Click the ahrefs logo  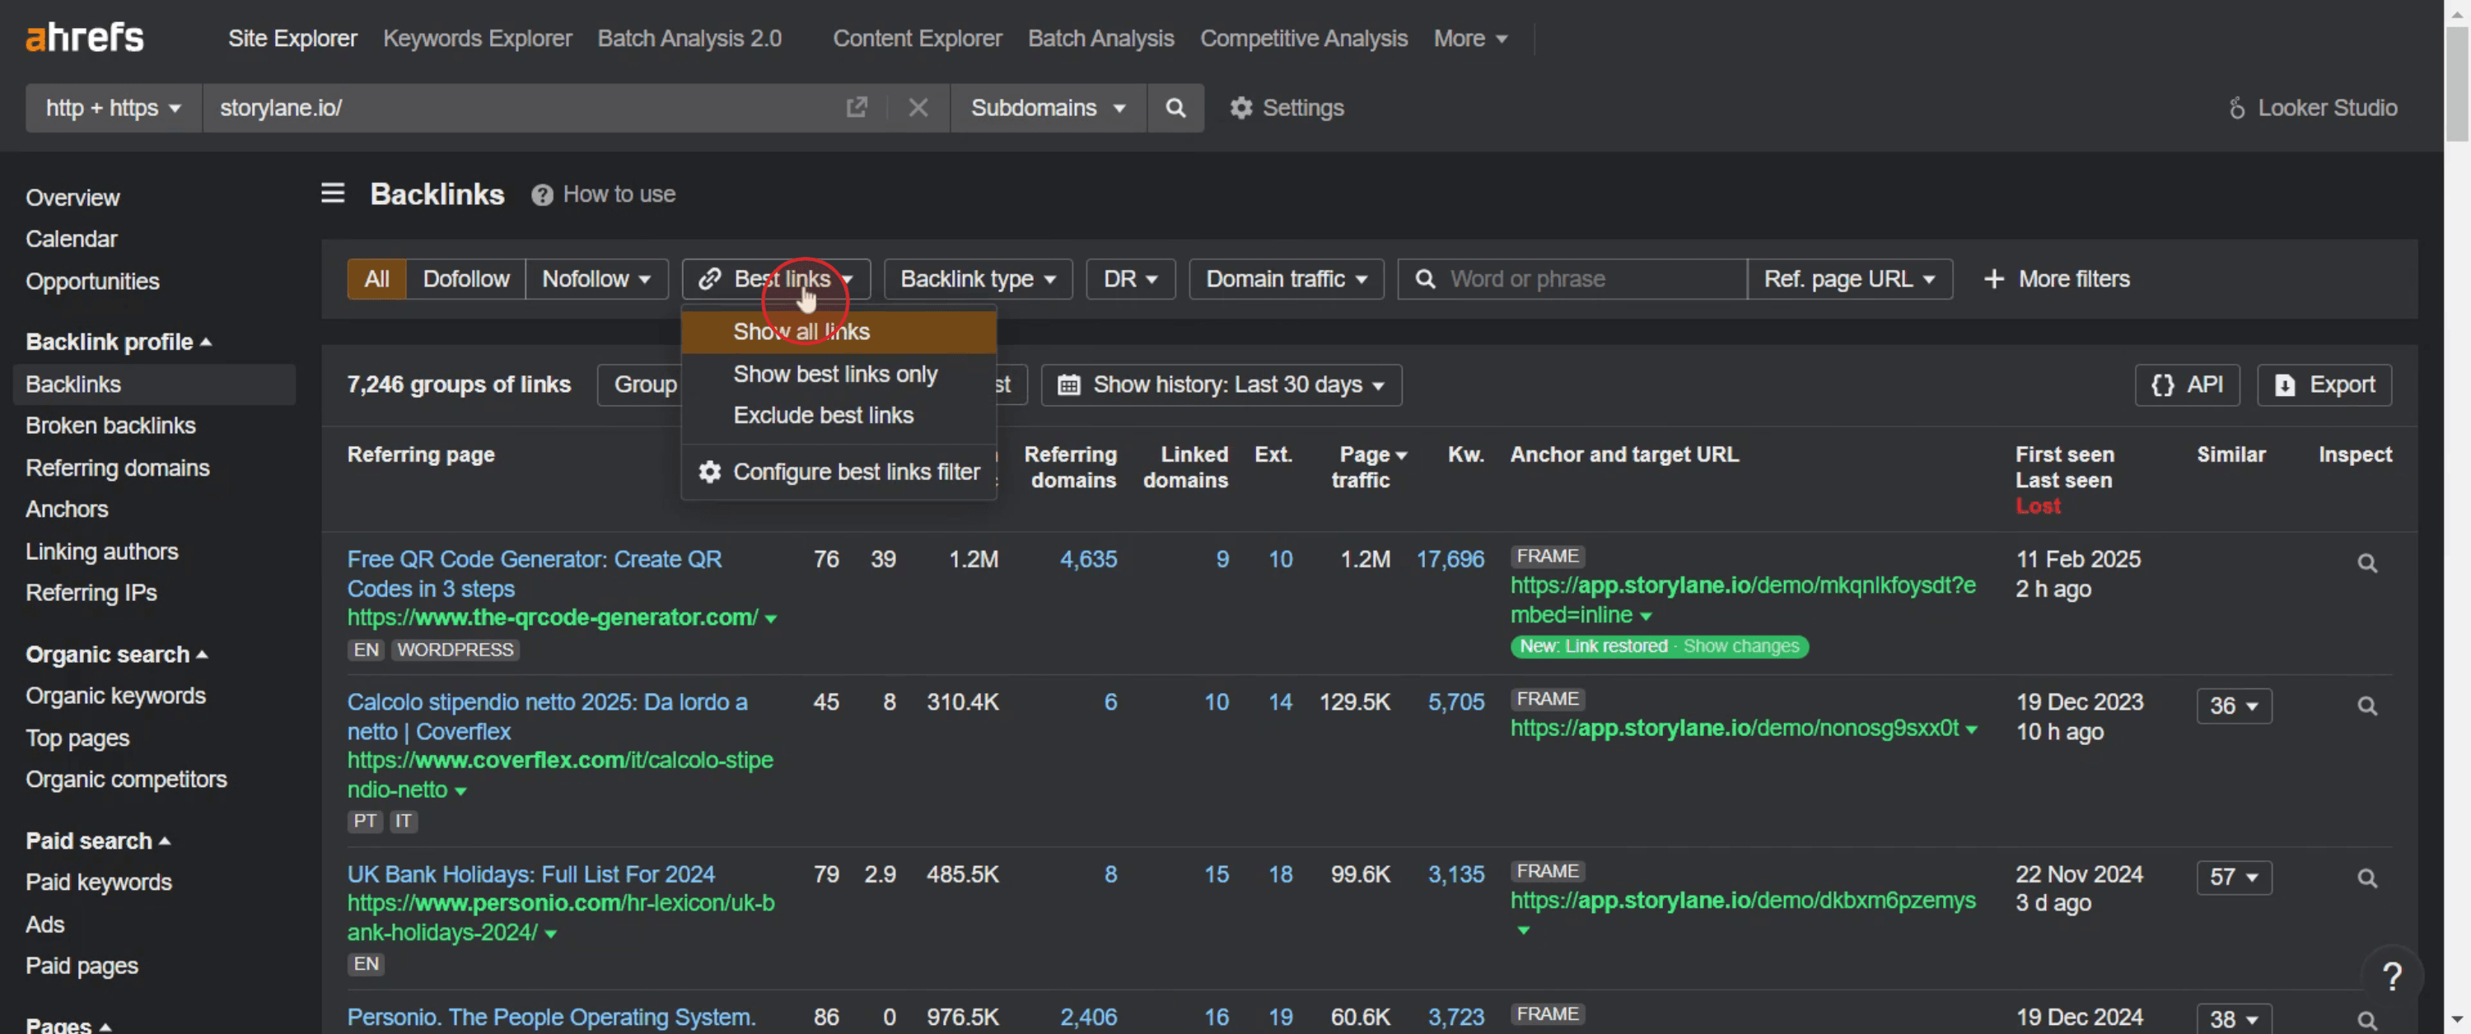pyautogui.click(x=84, y=37)
